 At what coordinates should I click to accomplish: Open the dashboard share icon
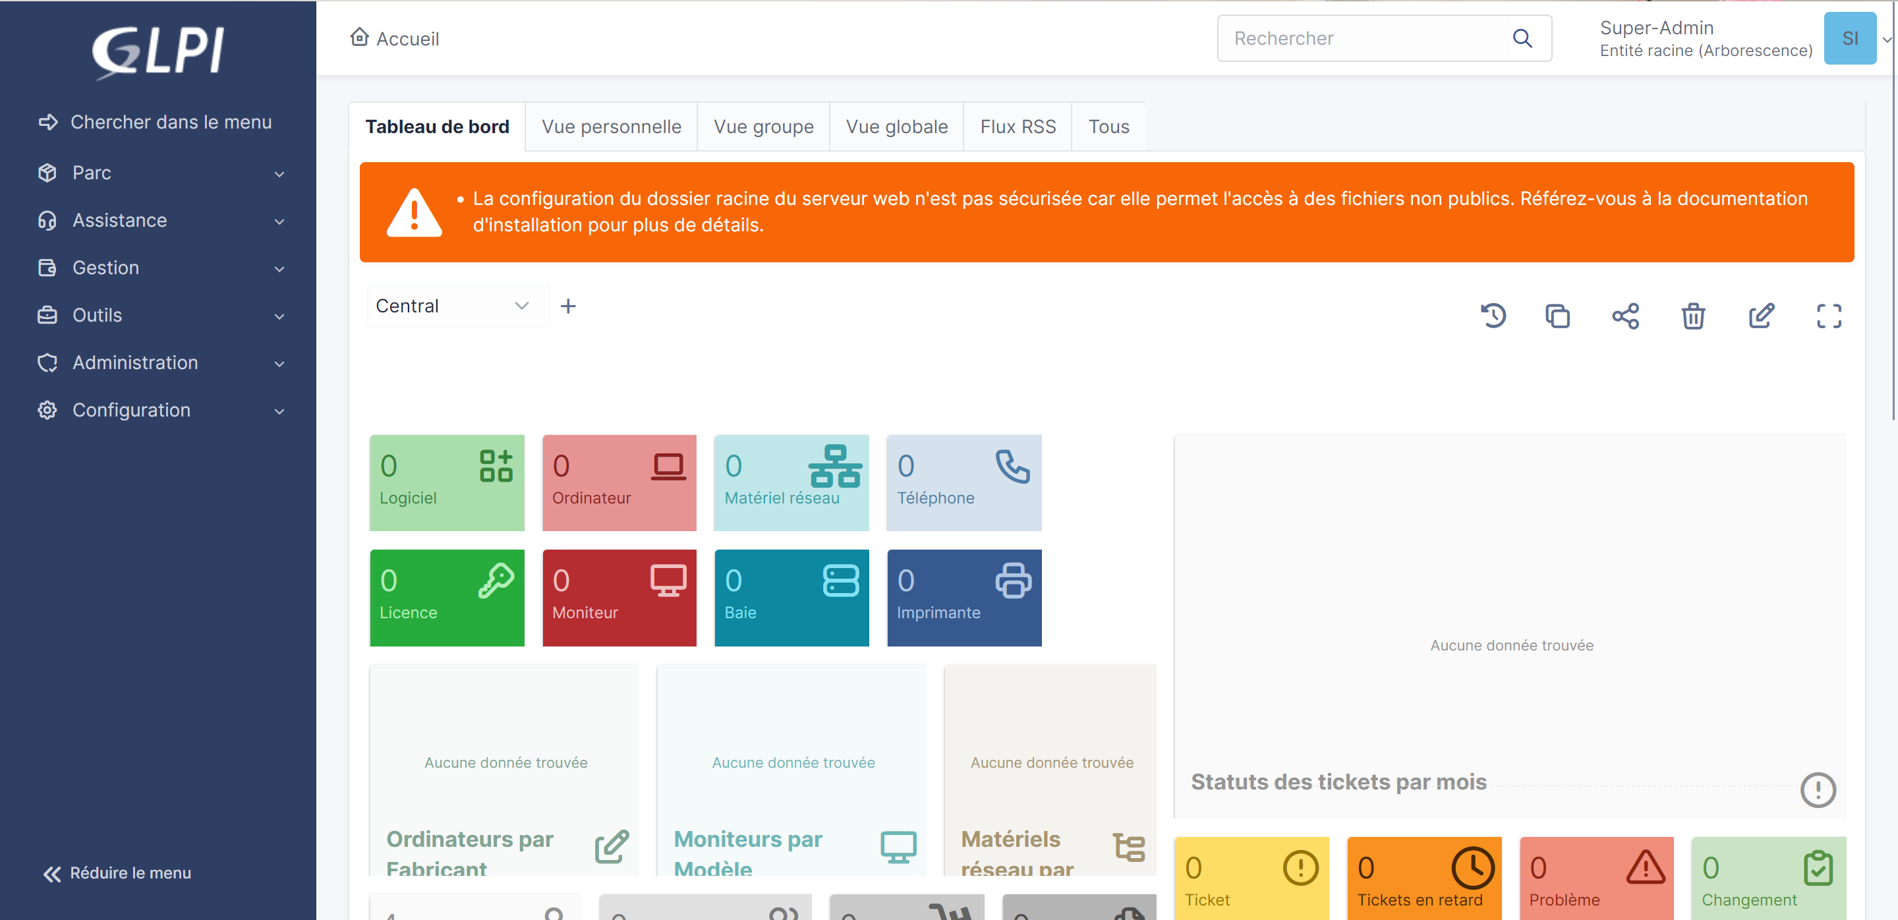[x=1625, y=316]
